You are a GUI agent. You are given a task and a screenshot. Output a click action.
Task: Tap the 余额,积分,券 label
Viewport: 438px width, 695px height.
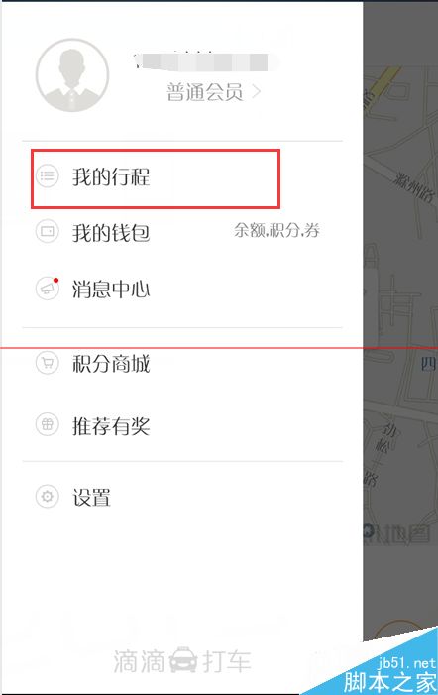(276, 230)
